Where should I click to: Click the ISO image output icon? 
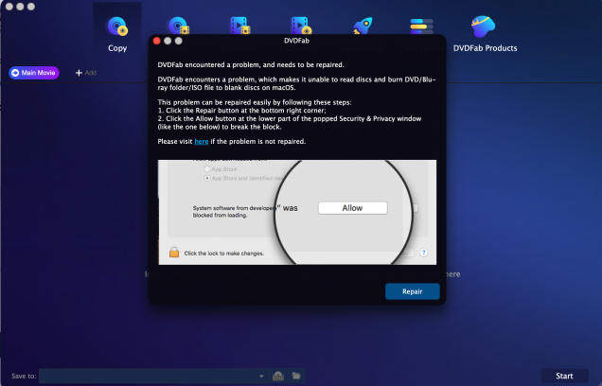pyautogui.click(x=278, y=376)
